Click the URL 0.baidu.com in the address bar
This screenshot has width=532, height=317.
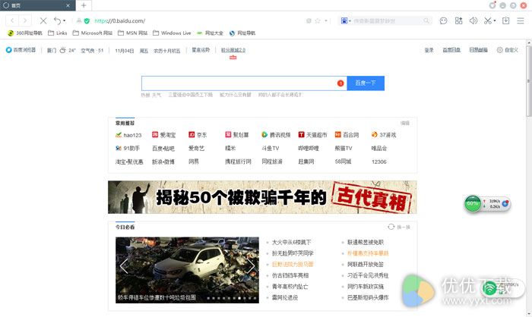pos(120,20)
